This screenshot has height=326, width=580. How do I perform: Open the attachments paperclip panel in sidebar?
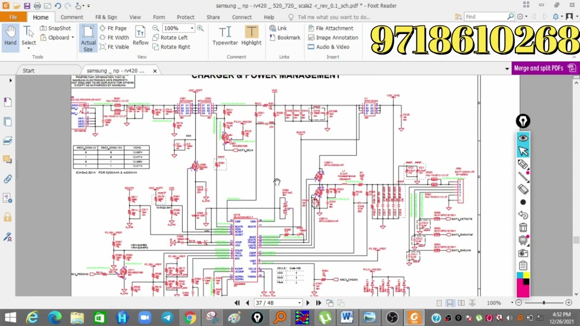pyautogui.click(x=8, y=179)
